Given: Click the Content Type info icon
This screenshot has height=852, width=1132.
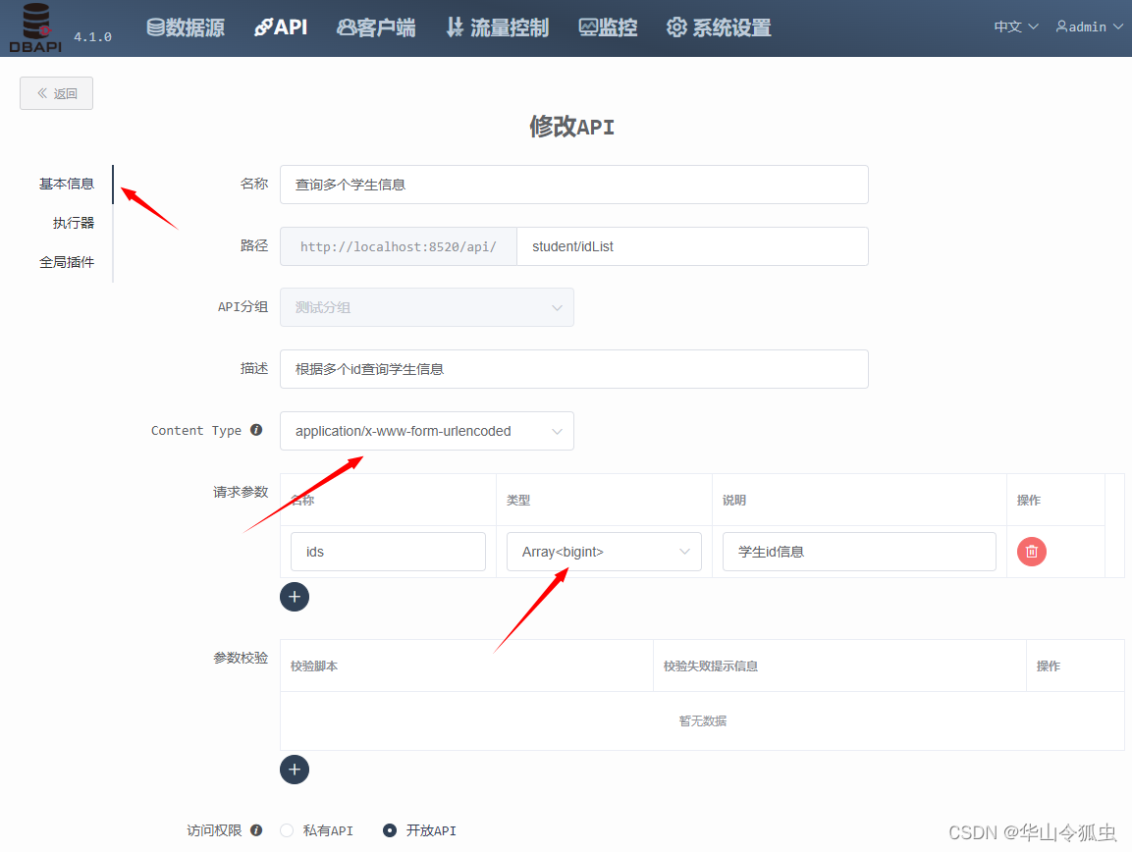Looking at the screenshot, I should pos(256,430).
